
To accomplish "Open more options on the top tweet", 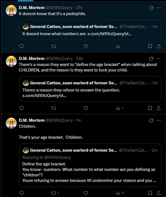I will [x=159, y=8].
